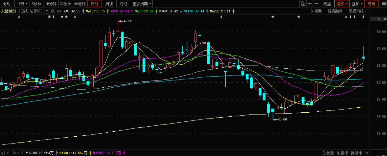Switch to the 周线 weekly chart
Screen dimensions: 387x156
(x=109, y=4)
